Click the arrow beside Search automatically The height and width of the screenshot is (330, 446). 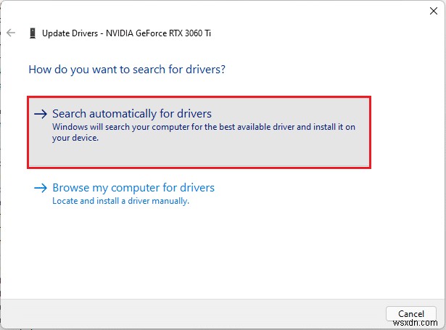click(x=41, y=114)
